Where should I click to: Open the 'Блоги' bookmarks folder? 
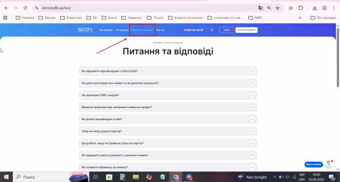tap(109, 18)
